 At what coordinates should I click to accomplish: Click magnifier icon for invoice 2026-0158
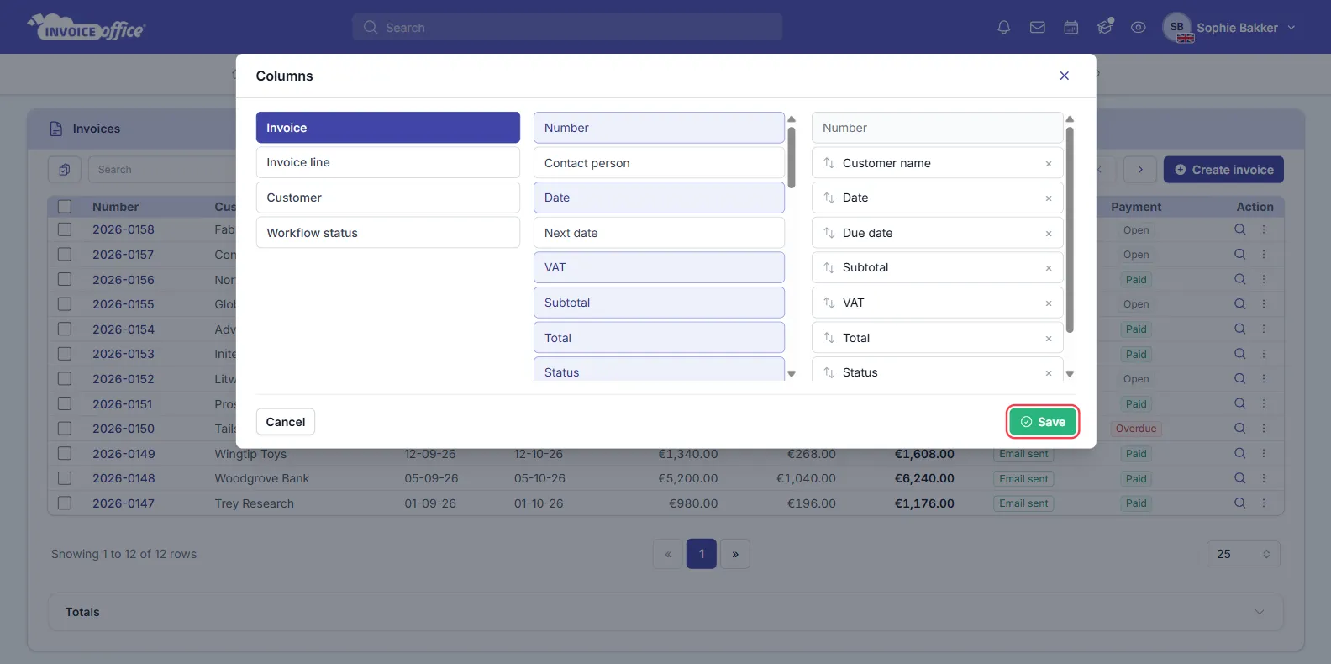click(x=1239, y=229)
